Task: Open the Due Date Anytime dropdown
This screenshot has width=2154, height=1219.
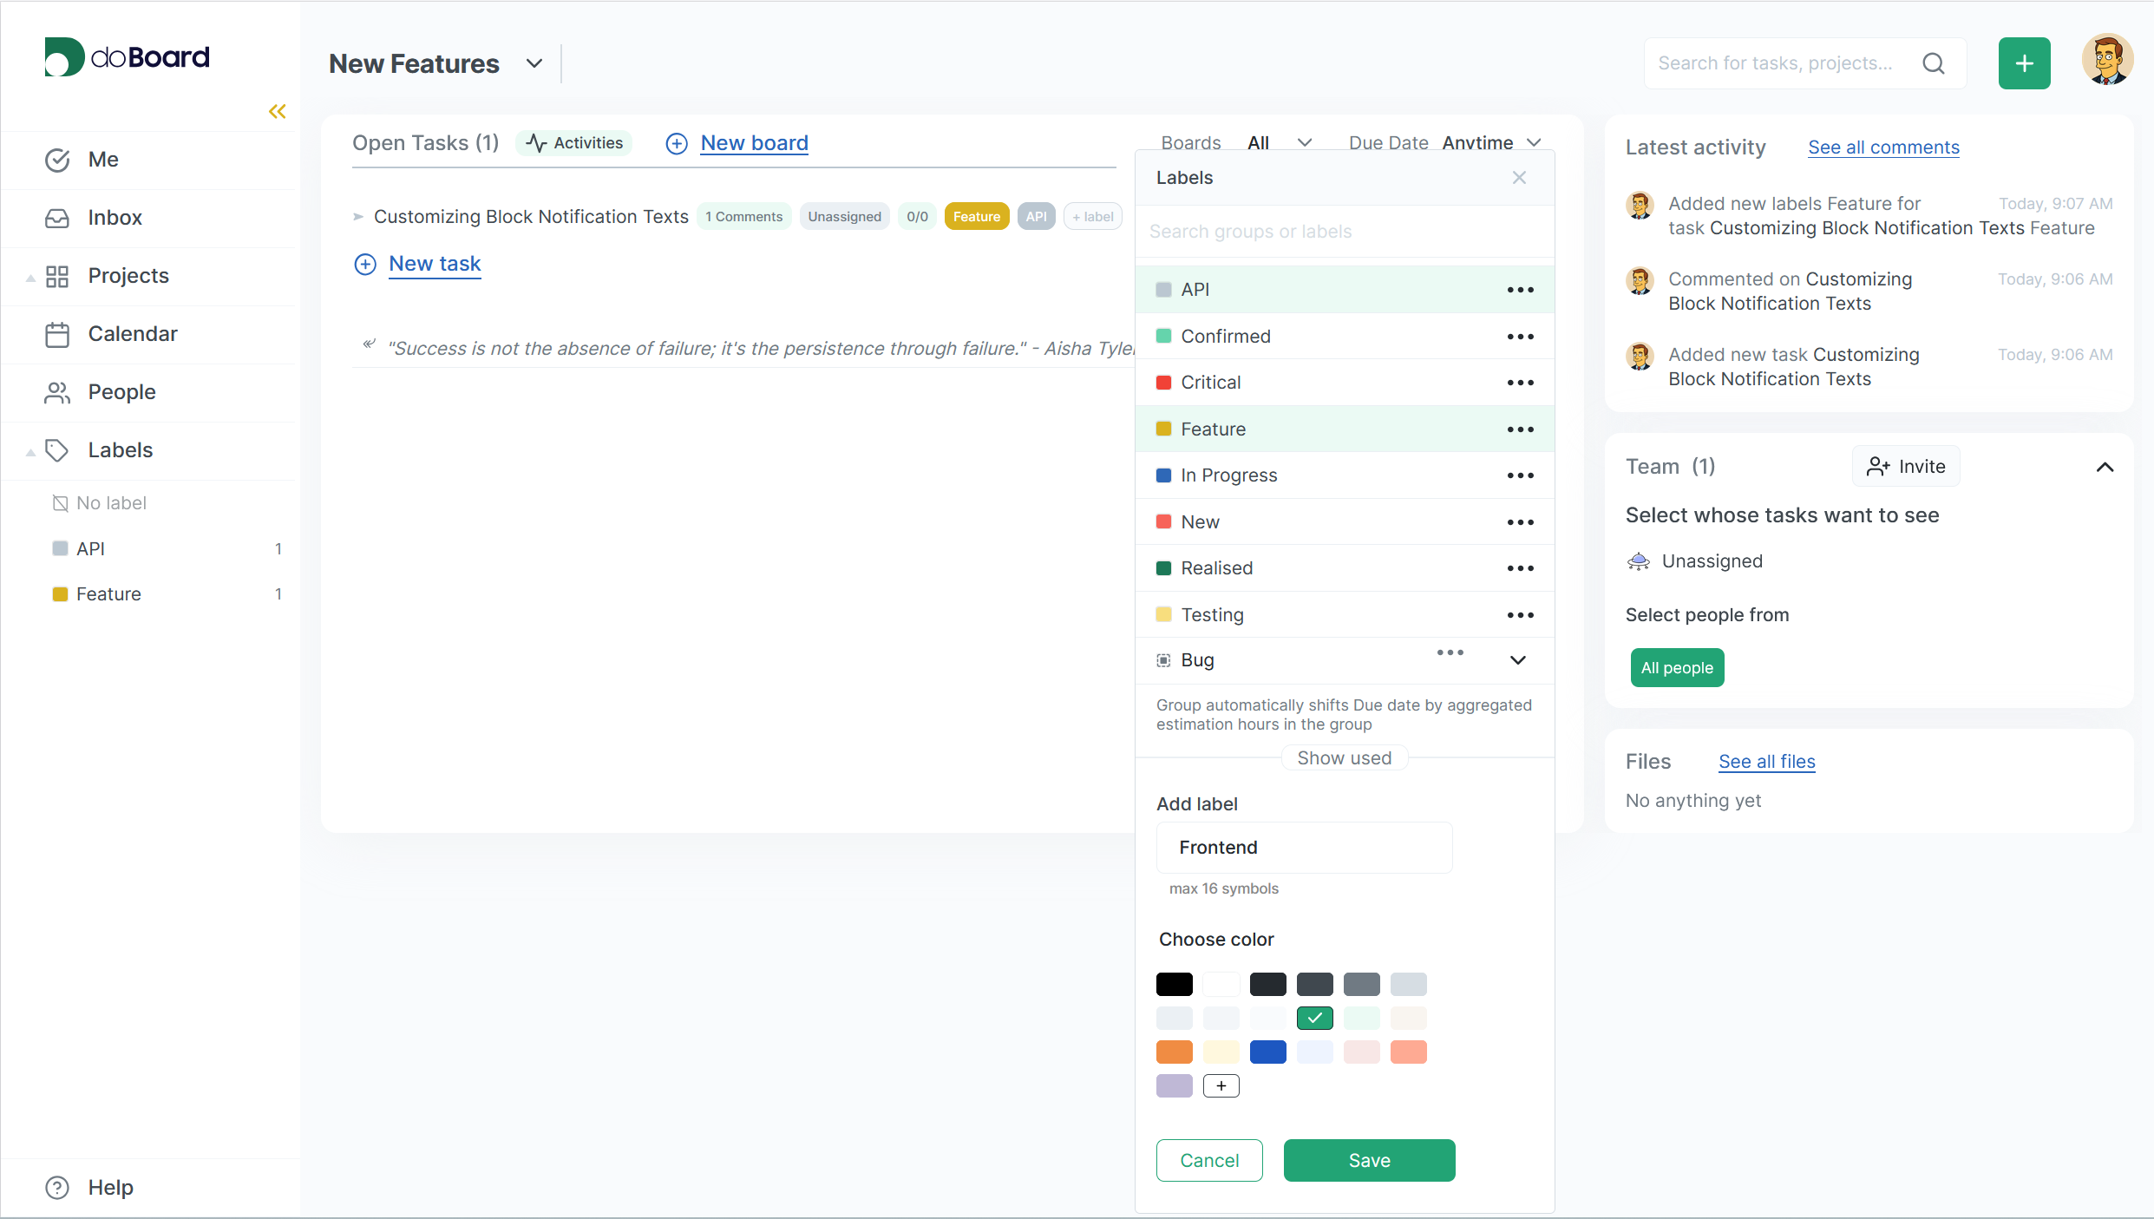Action: click(x=1490, y=143)
